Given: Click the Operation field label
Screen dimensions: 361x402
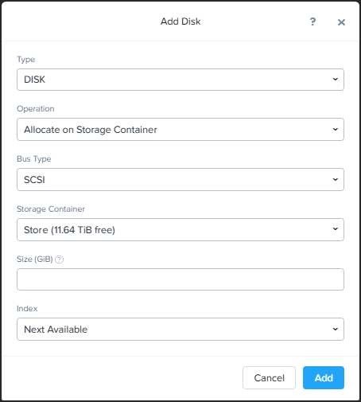Looking at the screenshot, I should tap(36, 109).
